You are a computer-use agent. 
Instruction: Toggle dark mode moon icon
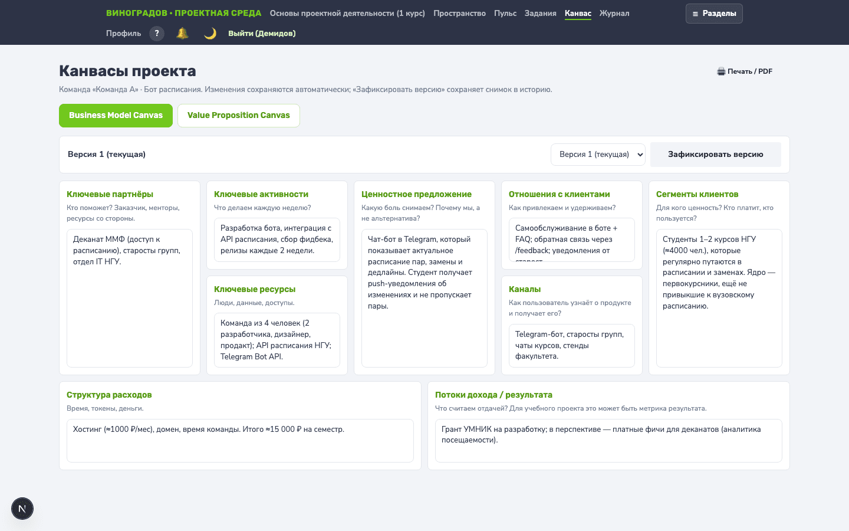point(210,34)
